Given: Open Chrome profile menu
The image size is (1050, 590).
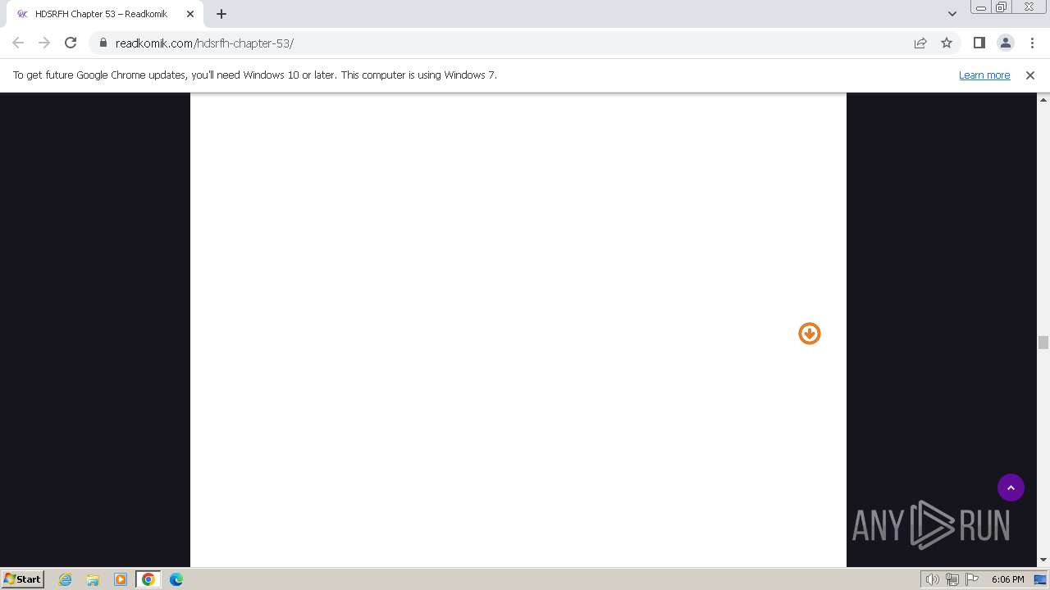Looking at the screenshot, I should pos(1005,43).
